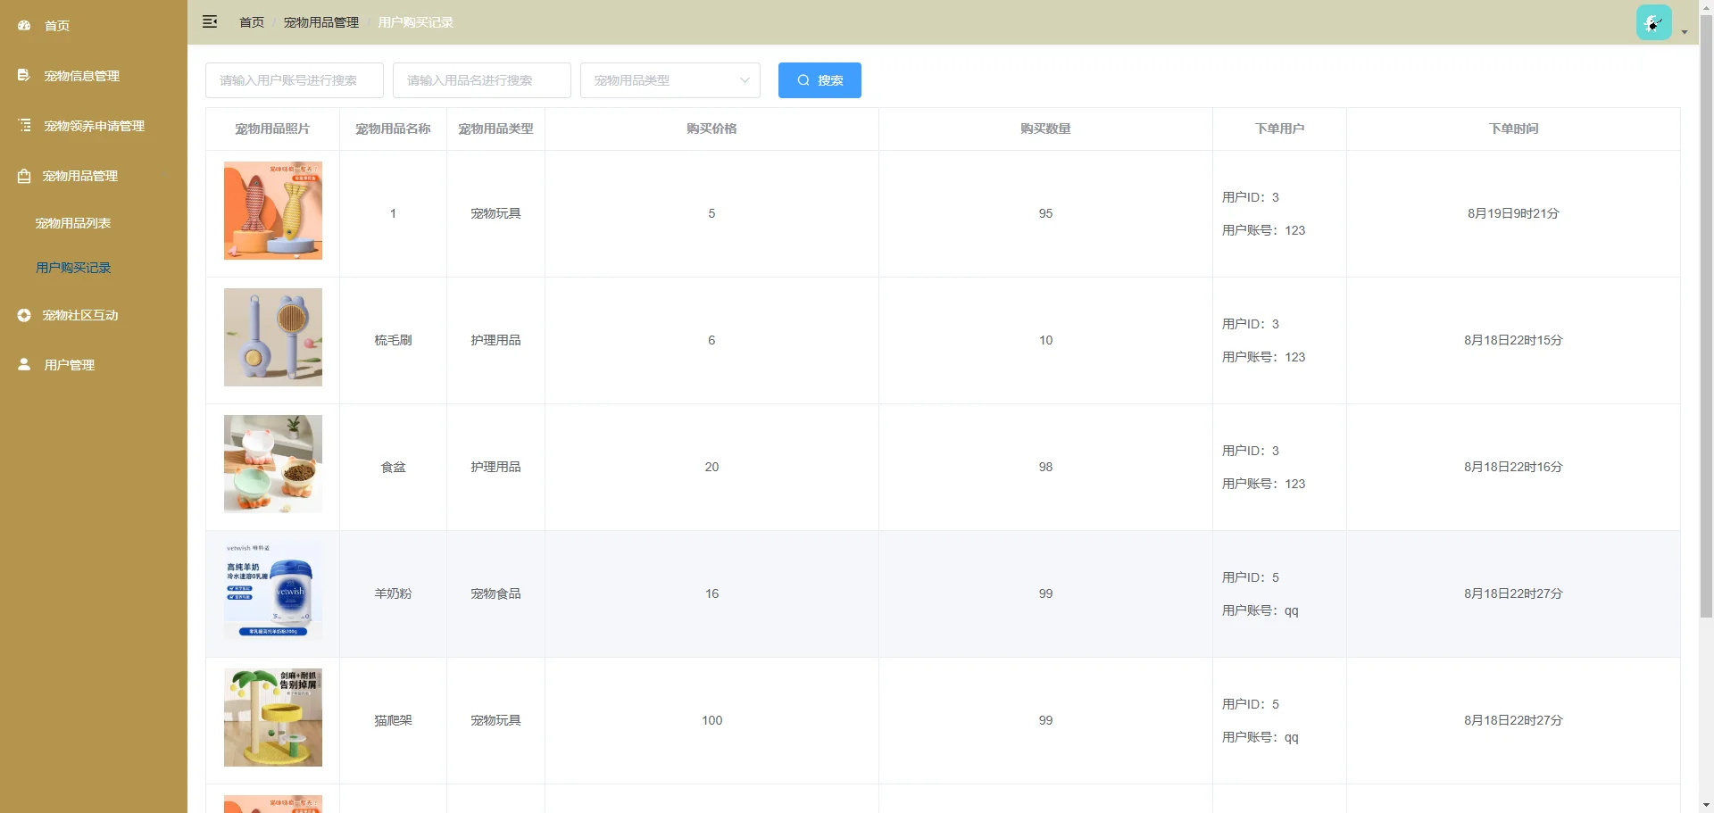Click the hamburger menu collapse icon
Image resolution: width=1714 pixels, height=813 pixels.
[210, 21]
